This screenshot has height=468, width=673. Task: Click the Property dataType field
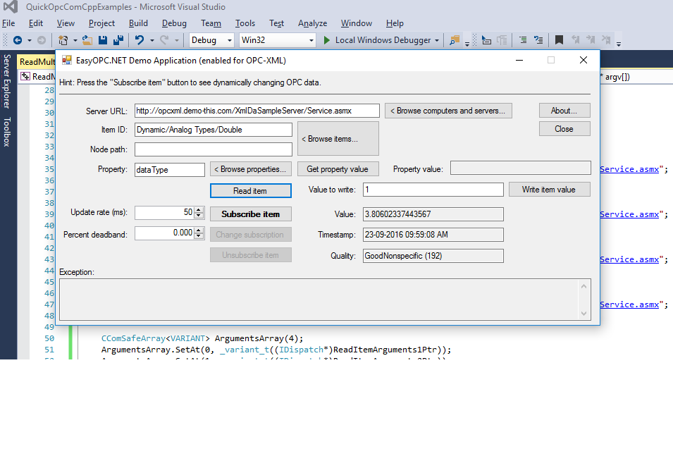click(x=170, y=170)
